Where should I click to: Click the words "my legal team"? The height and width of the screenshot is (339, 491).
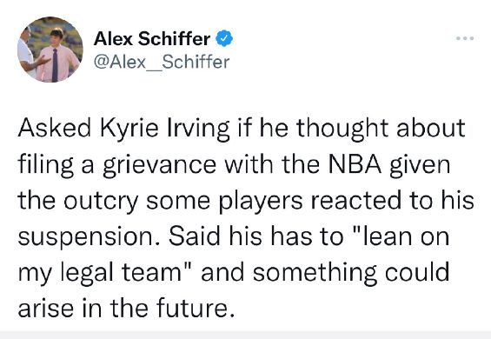click(100, 274)
